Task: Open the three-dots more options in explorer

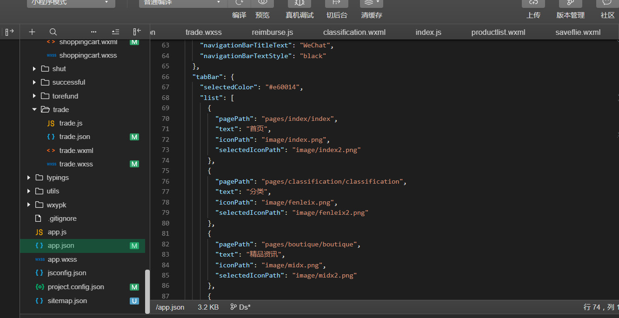Action: click(x=93, y=32)
